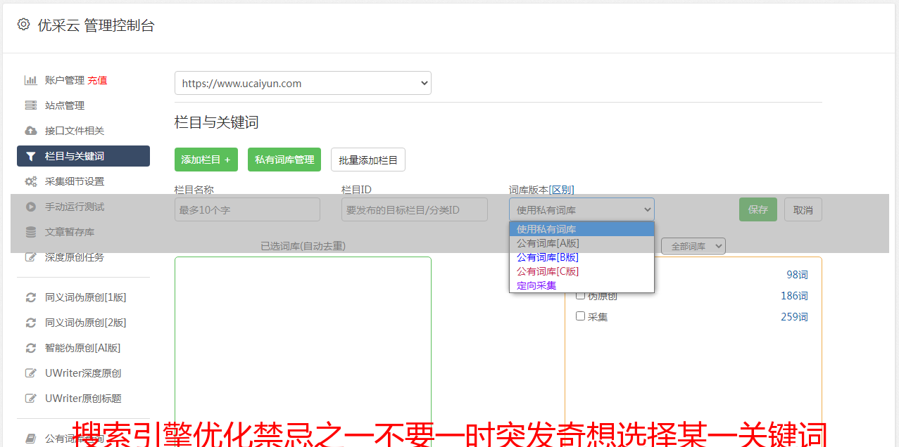The image size is (899, 447).
Task: Open UWriter原创标题 in the sidebar
Action: click(x=83, y=399)
